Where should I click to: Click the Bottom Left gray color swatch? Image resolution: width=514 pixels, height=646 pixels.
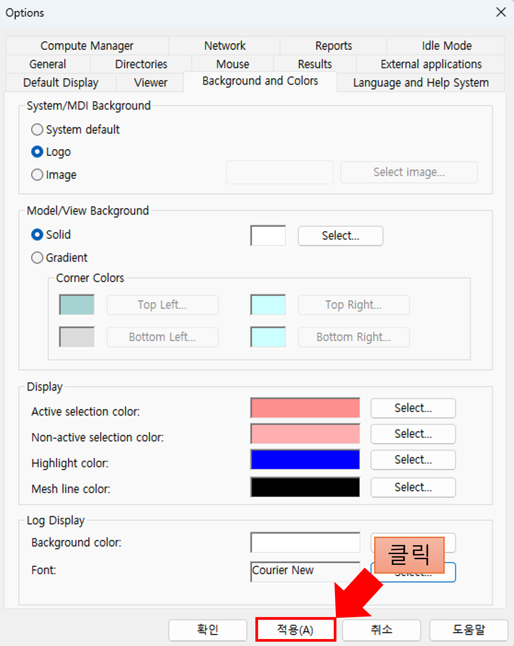77,337
